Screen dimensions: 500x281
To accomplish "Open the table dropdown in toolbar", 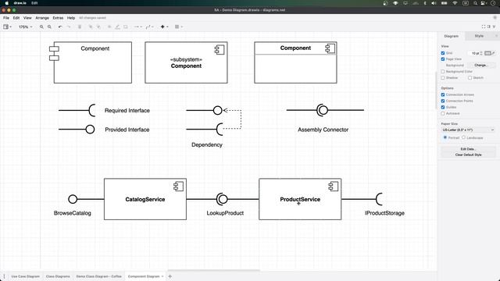I will click(x=179, y=27).
